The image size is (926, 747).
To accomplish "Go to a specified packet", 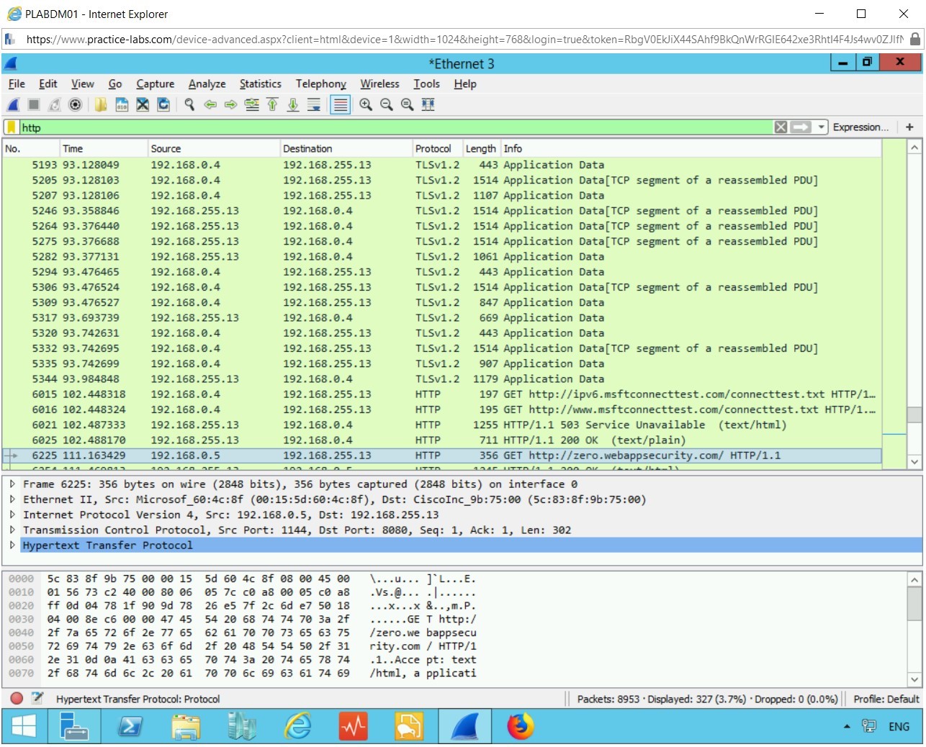I will click(251, 105).
